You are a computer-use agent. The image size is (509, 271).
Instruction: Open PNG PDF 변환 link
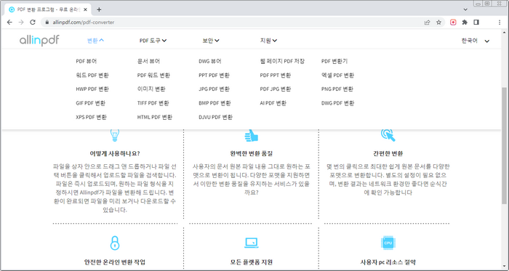(337, 89)
